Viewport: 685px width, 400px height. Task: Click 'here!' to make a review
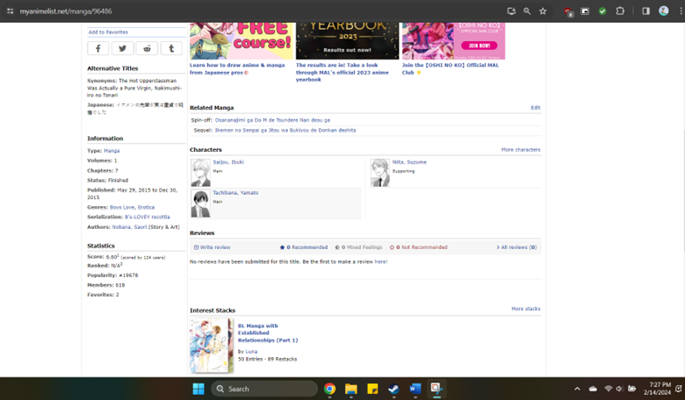tap(381, 262)
